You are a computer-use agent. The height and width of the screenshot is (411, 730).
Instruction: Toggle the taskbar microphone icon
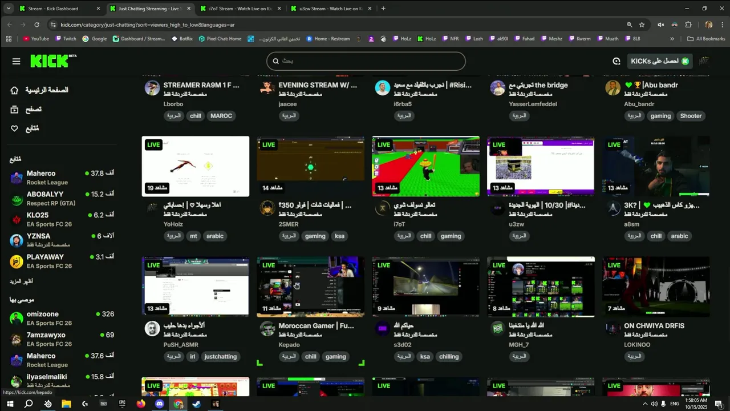[663, 404]
